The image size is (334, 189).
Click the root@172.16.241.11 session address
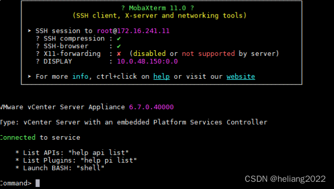pyautogui.click(x=133, y=31)
